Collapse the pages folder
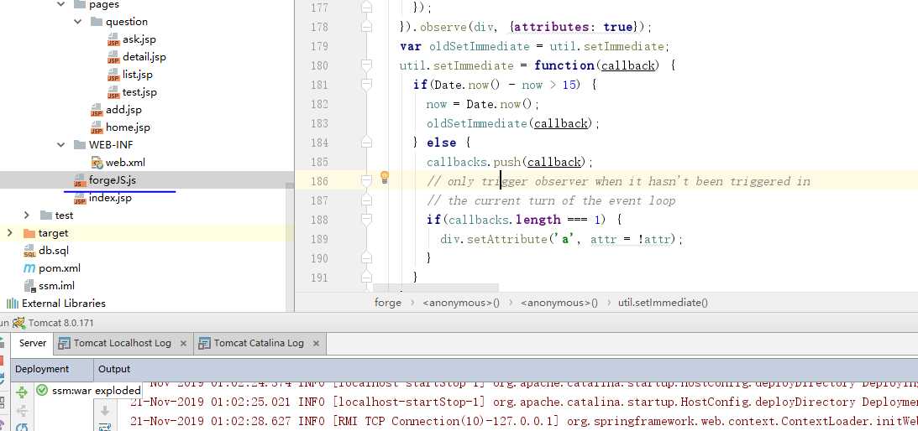Image resolution: width=918 pixels, height=431 pixels. 60,5
